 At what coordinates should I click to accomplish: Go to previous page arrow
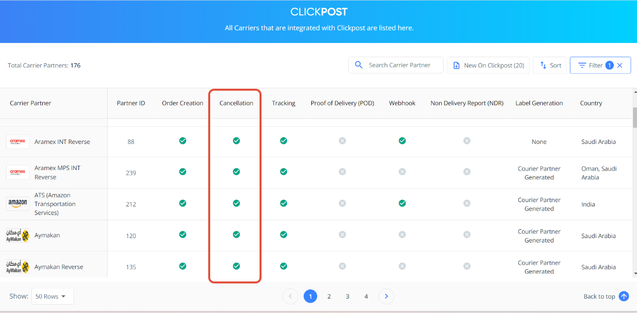coord(290,296)
